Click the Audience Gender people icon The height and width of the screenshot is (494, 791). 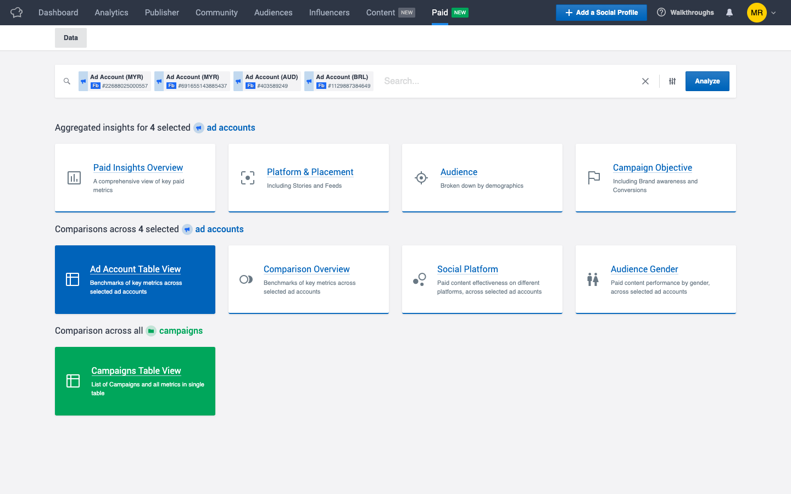[x=593, y=279]
